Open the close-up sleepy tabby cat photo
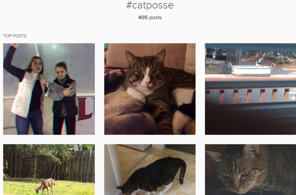The image size is (296, 195). (251, 170)
